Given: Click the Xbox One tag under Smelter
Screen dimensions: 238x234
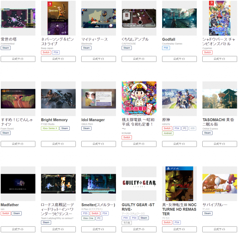Looking at the screenshot, I should click(88, 218).
